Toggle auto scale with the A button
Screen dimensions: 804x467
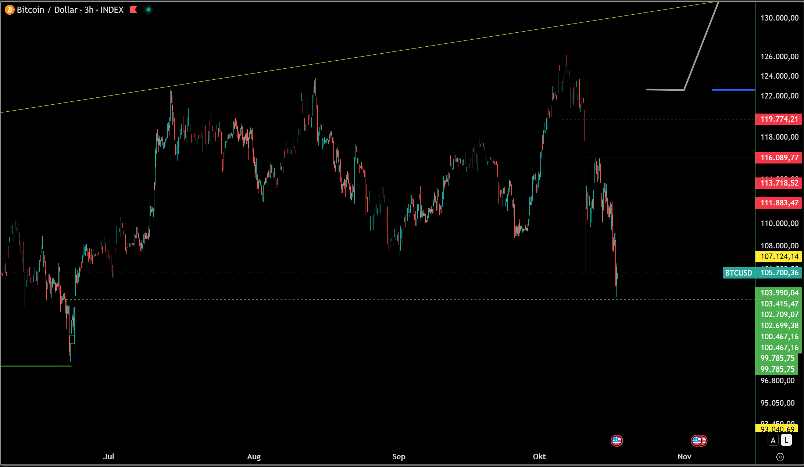point(773,440)
